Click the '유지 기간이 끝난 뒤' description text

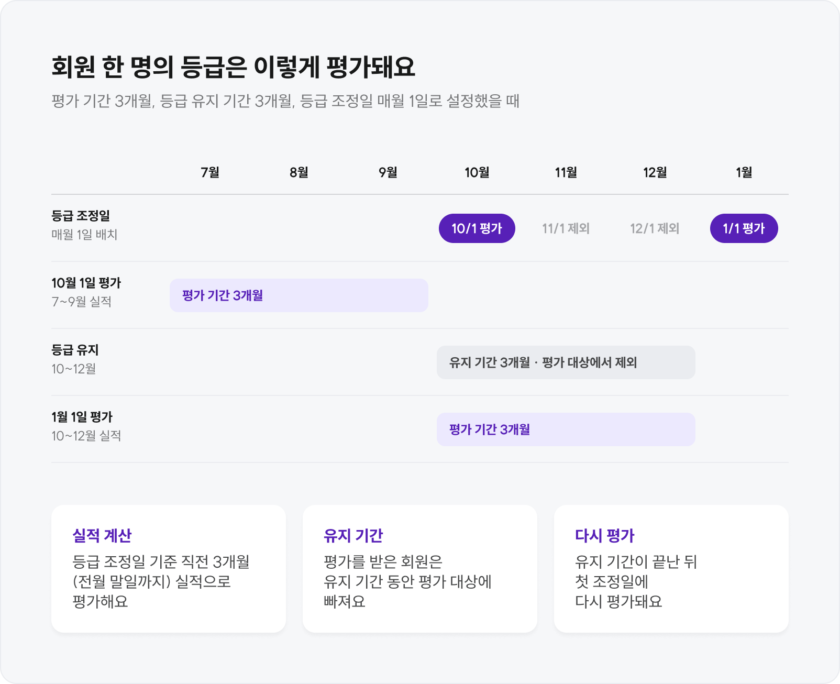click(x=636, y=562)
